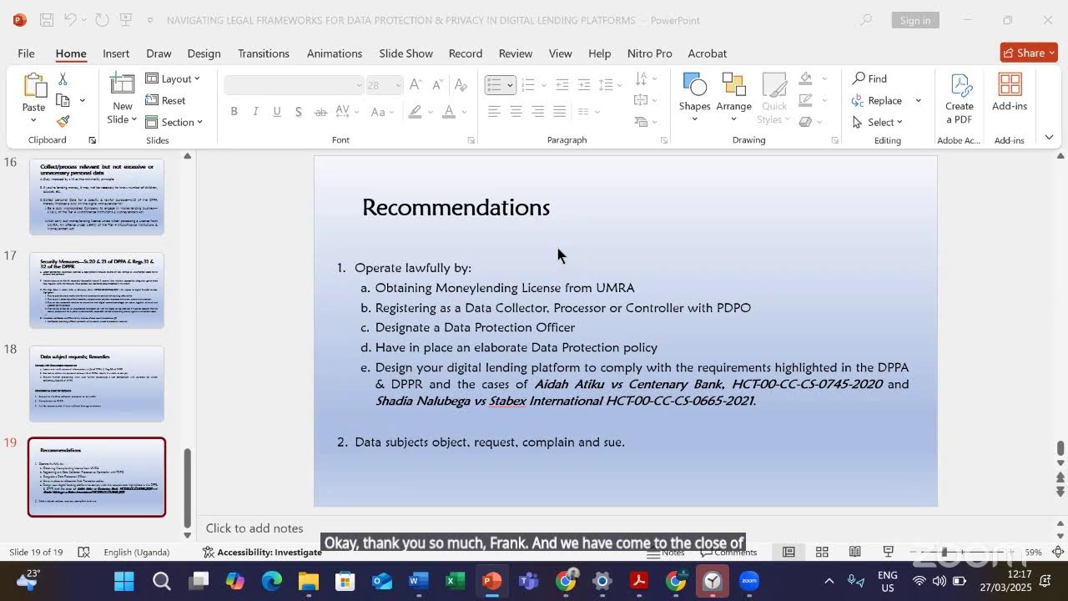Decrease the list indent level
Viewport: 1068px width, 601px height.
(x=562, y=85)
